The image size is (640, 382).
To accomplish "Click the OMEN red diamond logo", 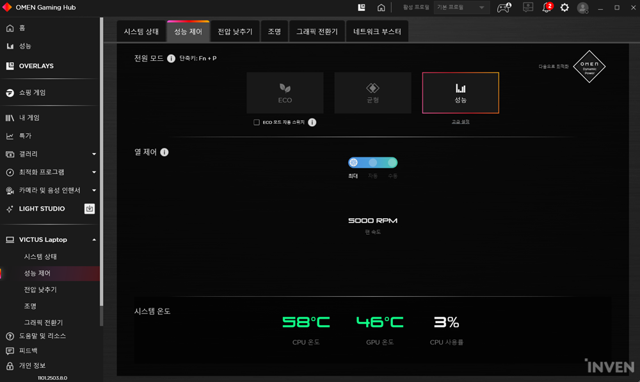I will [x=7, y=7].
